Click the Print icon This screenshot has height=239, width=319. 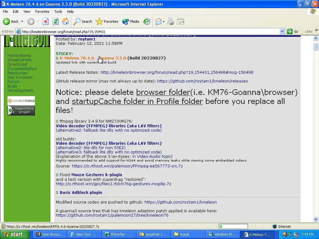coord(171,21)
